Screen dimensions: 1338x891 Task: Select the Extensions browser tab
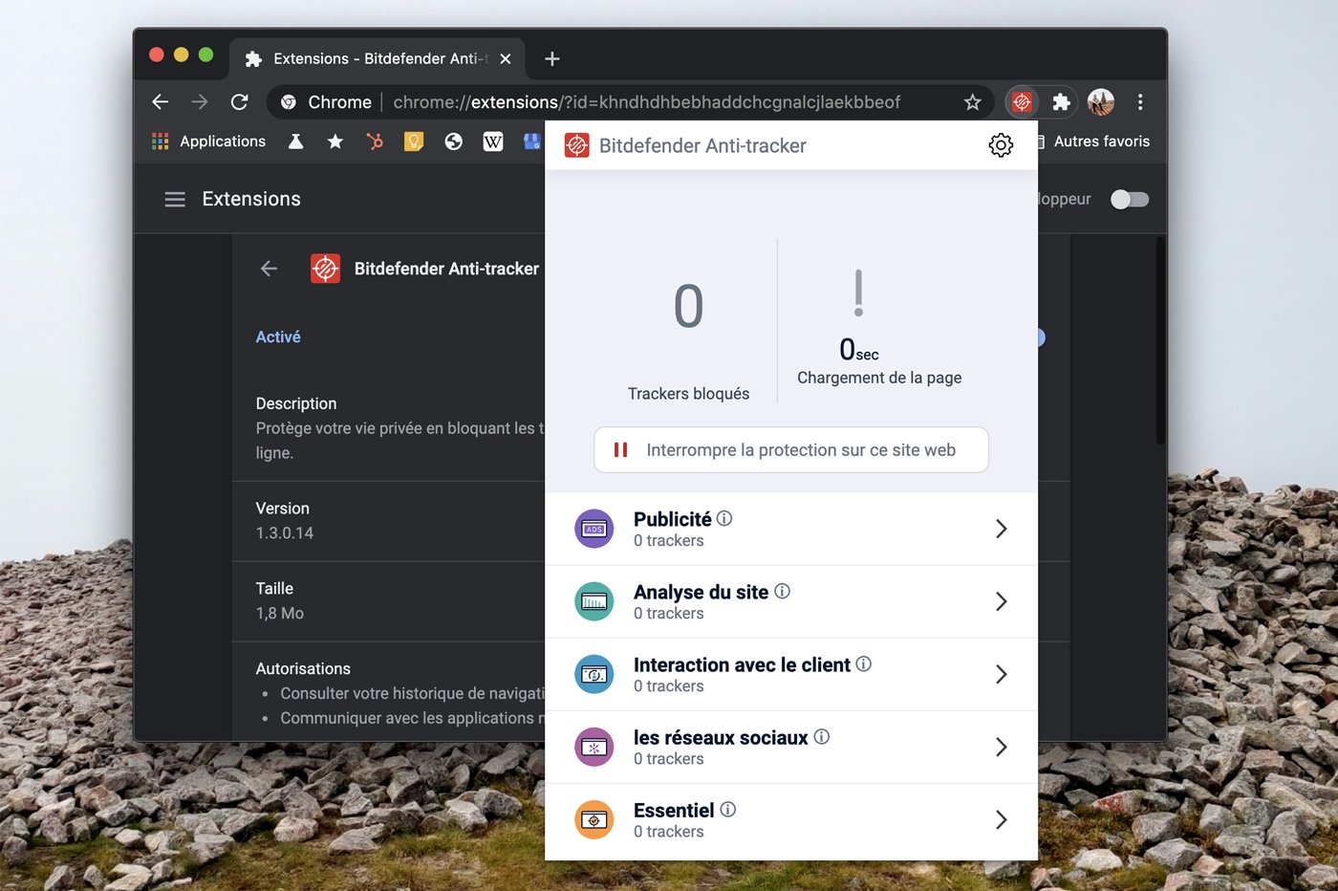[x=378, y=58]
